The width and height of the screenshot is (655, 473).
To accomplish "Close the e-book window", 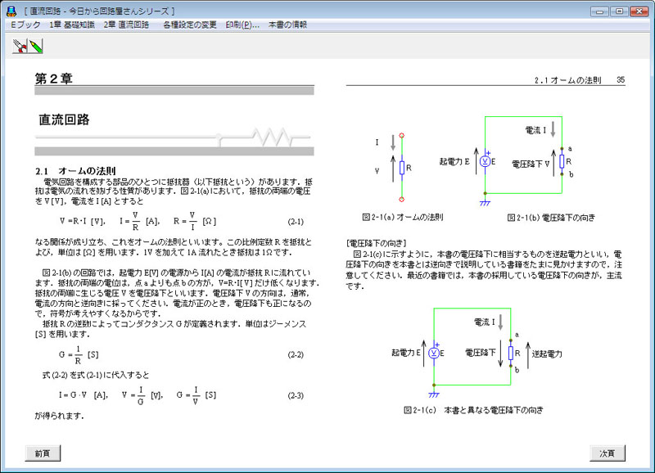I will click(639, 11).
